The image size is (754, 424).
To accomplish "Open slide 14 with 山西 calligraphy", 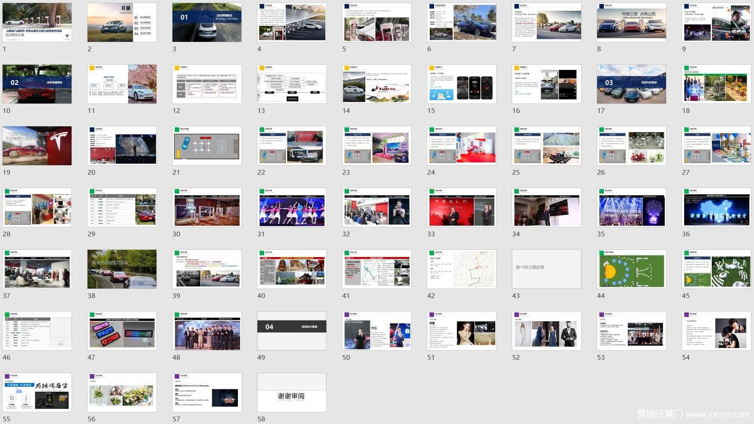I will 377,84.
